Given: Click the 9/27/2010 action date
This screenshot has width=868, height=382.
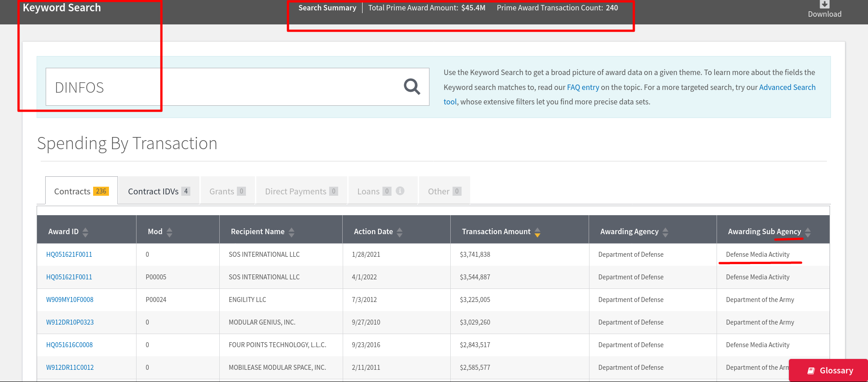Looking at the screenshot, I should [x=366, y=322].
